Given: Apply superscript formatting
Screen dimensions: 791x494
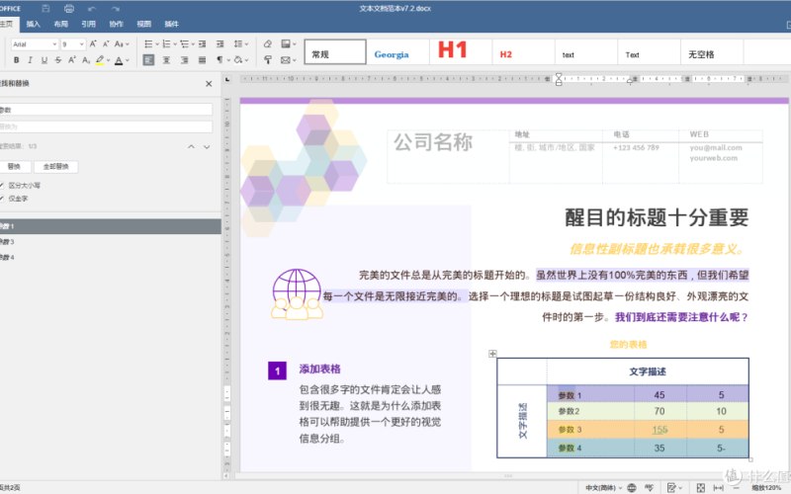Looking at the screenshot, I should click(71, 60).
